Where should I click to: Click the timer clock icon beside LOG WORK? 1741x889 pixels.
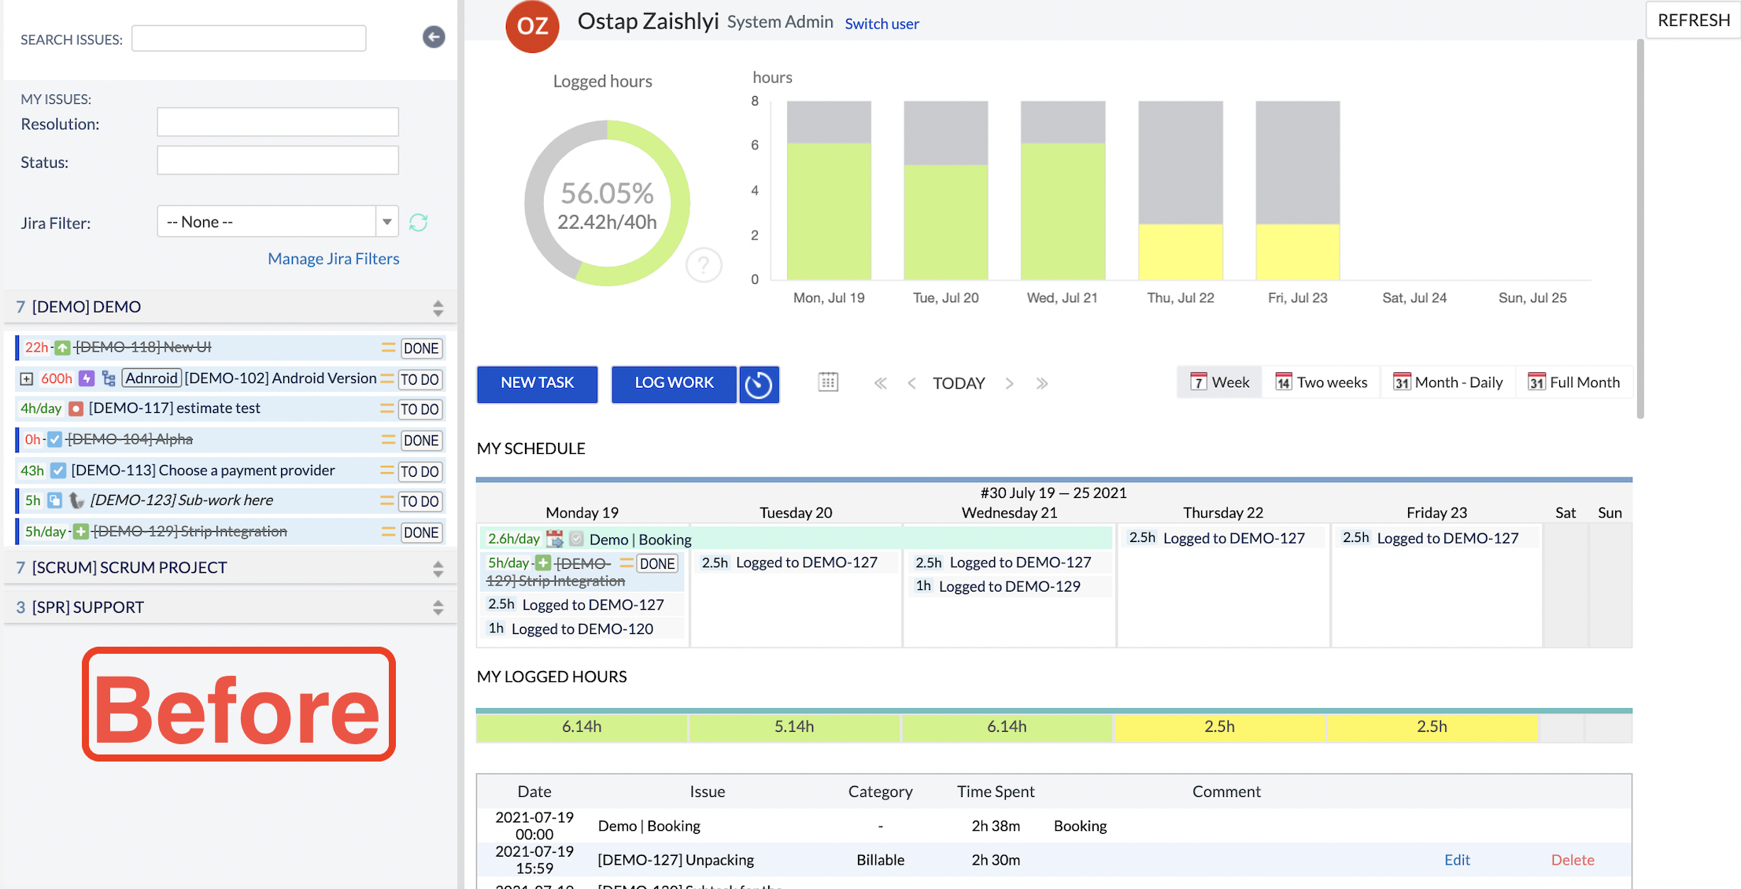click(759, 385)
